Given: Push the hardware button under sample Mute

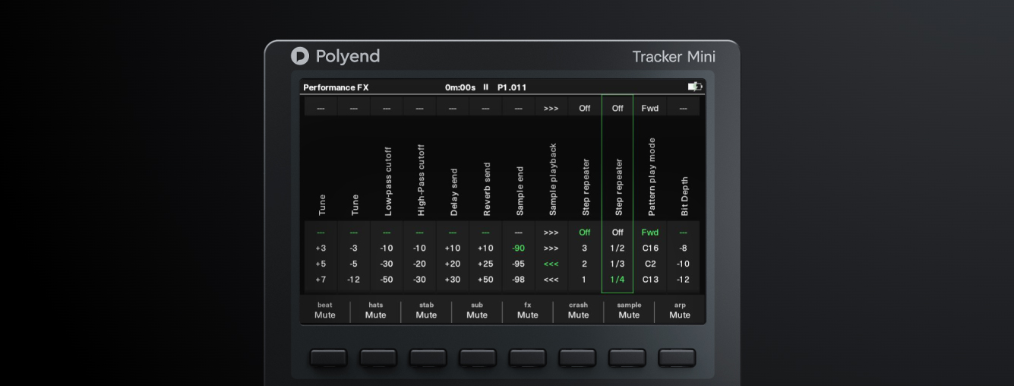Looking at the screenshot, I should coord(627,358).
